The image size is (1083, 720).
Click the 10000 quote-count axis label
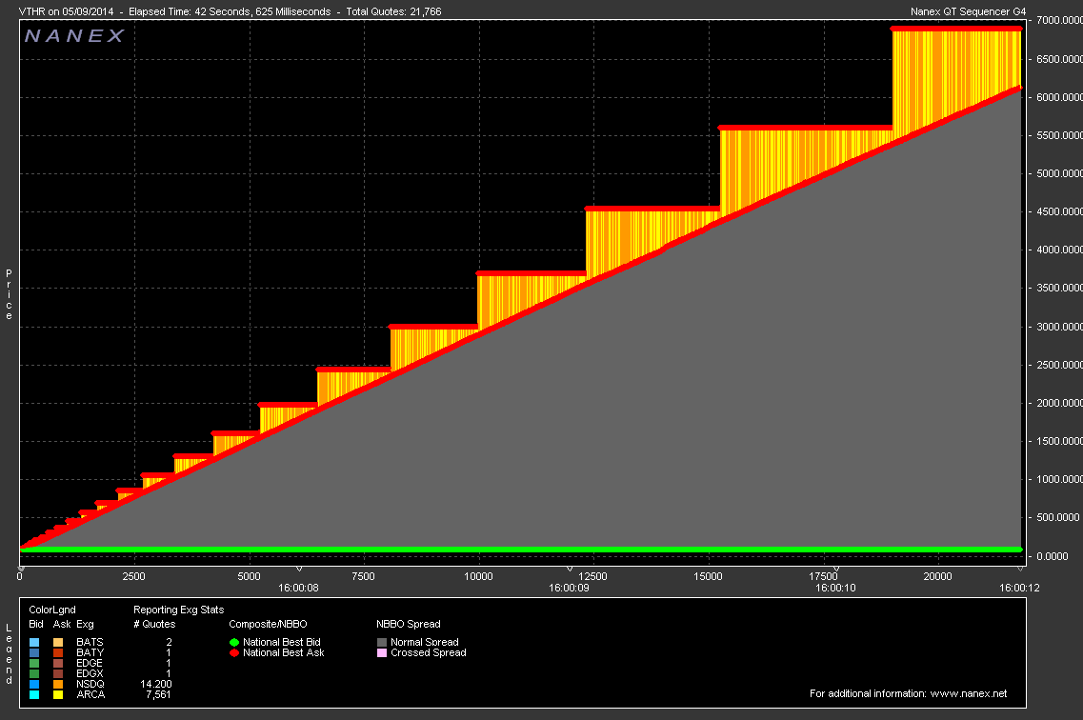click(479, 576)
